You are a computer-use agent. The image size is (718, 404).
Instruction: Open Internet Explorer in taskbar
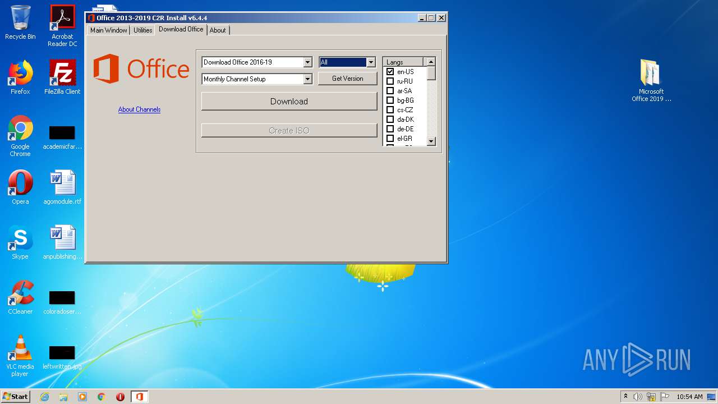tap(45, 397)
